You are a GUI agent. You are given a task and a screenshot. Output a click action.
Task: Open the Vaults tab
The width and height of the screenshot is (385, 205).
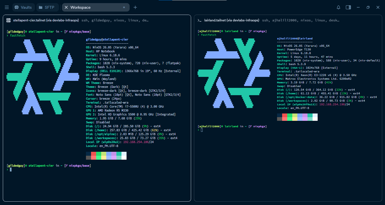click(23, 7)
